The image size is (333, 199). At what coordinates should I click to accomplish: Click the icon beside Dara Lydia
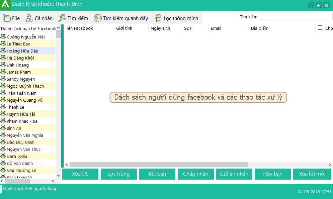[x=3, y=156]
